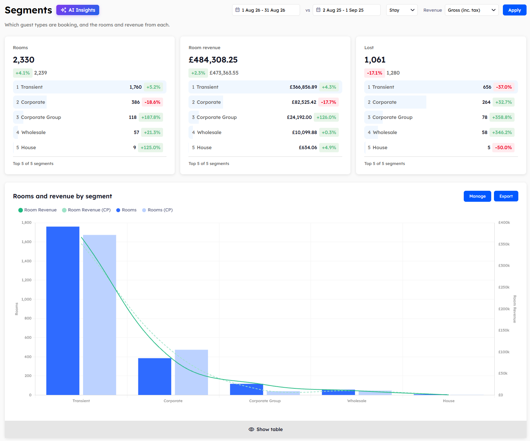Click the 2,330 rooms total
This screenshot has height=441, width=530.
click(x=24, y=60)
